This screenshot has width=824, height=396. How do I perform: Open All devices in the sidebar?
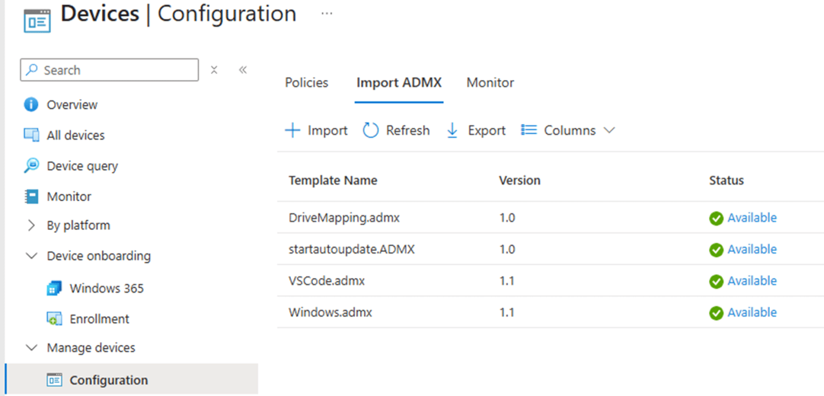(76, 135)
